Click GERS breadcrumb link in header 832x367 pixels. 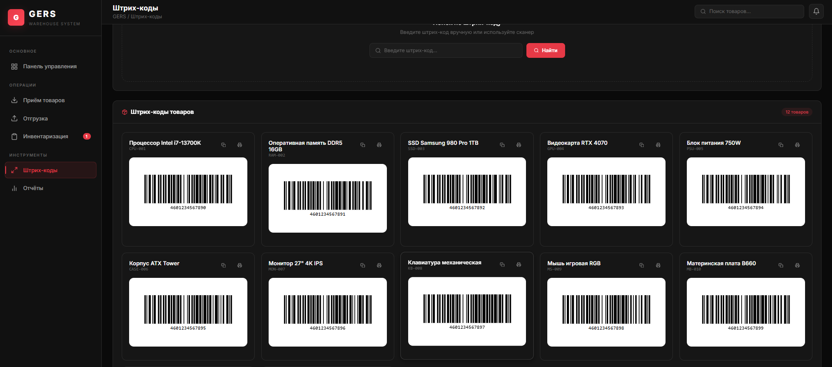coord(119,17)
